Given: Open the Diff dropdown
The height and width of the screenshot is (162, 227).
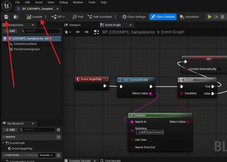Looking at the screenshot, I should pyautogui.click(x=58, y=17).
